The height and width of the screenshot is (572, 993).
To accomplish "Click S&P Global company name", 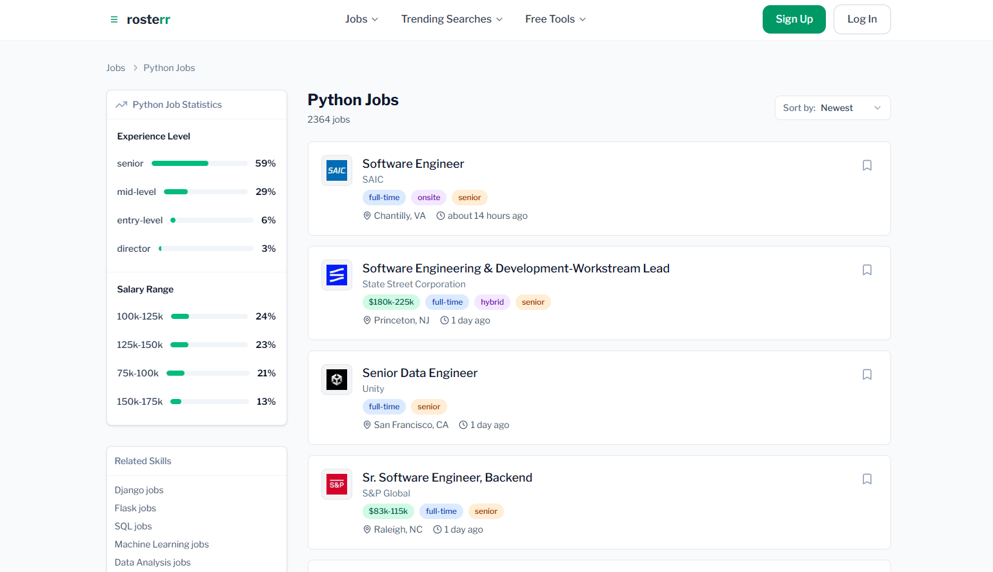I will tap(386, 493).
